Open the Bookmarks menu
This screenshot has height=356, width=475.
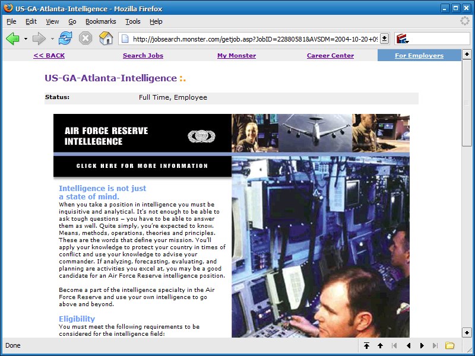point(100,21)
